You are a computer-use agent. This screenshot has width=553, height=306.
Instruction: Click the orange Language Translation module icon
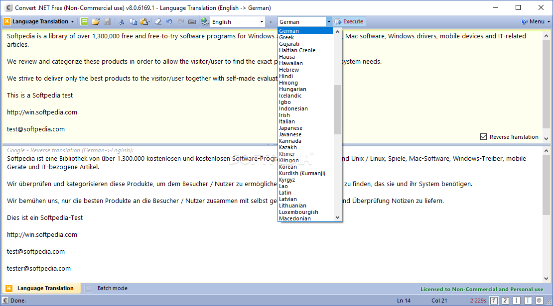point(7,21)
